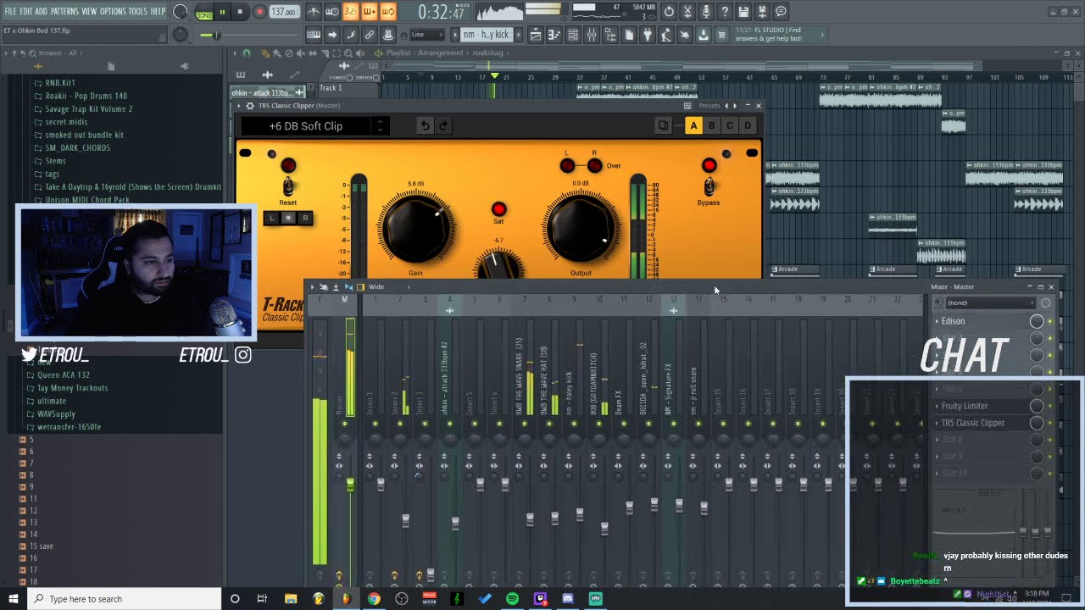The height and width of the screenshot is (610, 1085).
Task: Open the help question mark icon
Action: tap(725, 12)
